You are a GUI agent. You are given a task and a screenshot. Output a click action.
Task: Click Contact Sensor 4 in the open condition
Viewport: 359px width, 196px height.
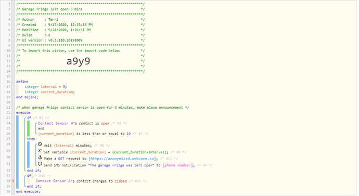point(56,124)
